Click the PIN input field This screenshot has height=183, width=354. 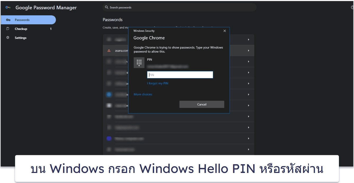pos(180,75)
